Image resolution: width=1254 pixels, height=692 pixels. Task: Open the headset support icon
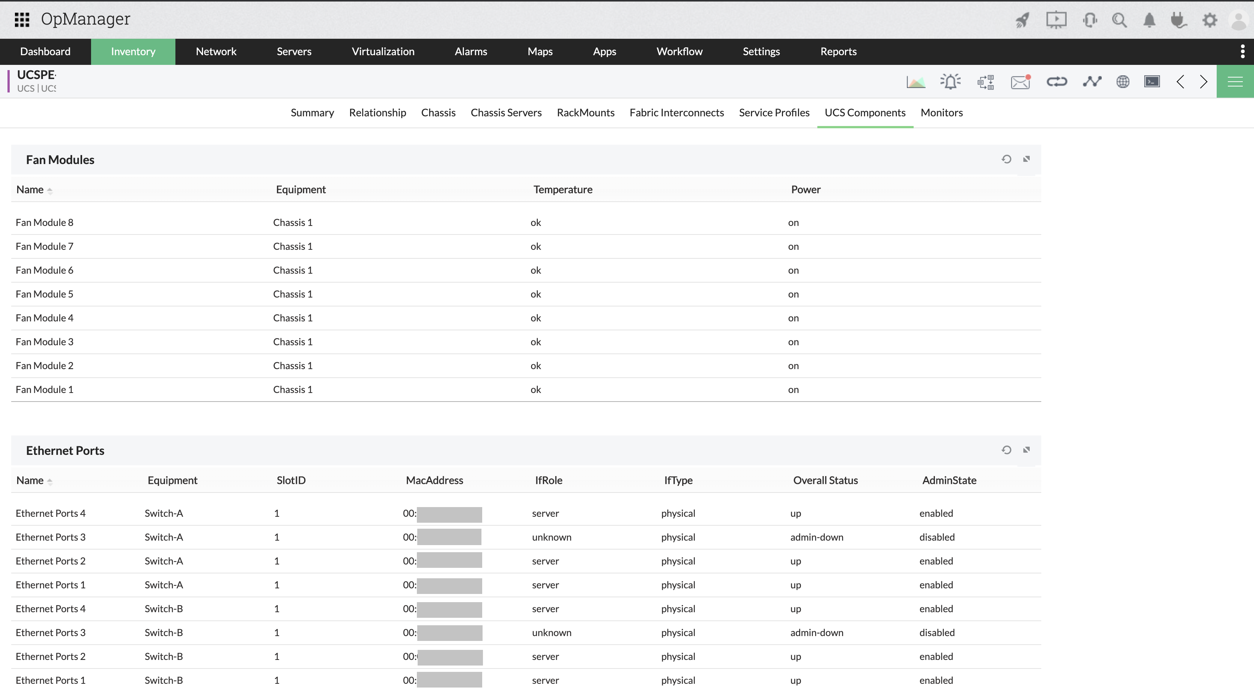(x=1090, y=20)
